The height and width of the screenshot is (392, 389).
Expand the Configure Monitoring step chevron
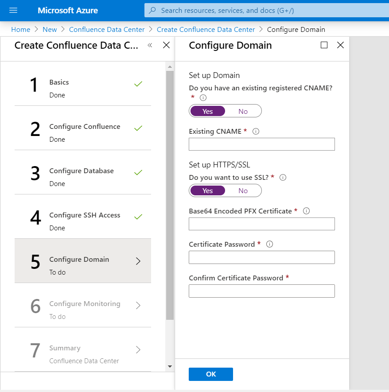pos(138,305)
